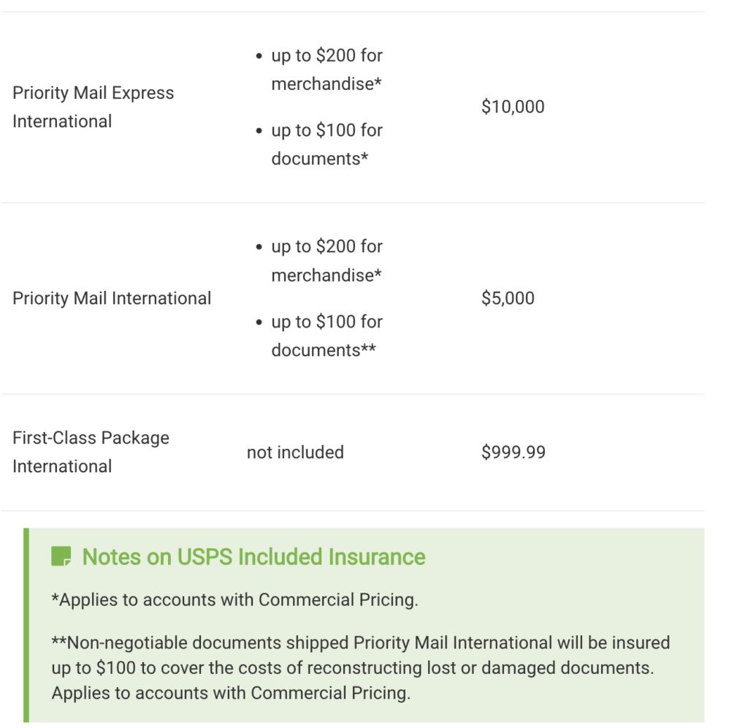Viewport: 748px width, 728px height.
Task: Click the sticky note icon beside Notes heading
Action: coord(61,556)
